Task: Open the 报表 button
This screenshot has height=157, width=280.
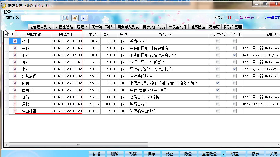Action: click(x=255, y=154)
